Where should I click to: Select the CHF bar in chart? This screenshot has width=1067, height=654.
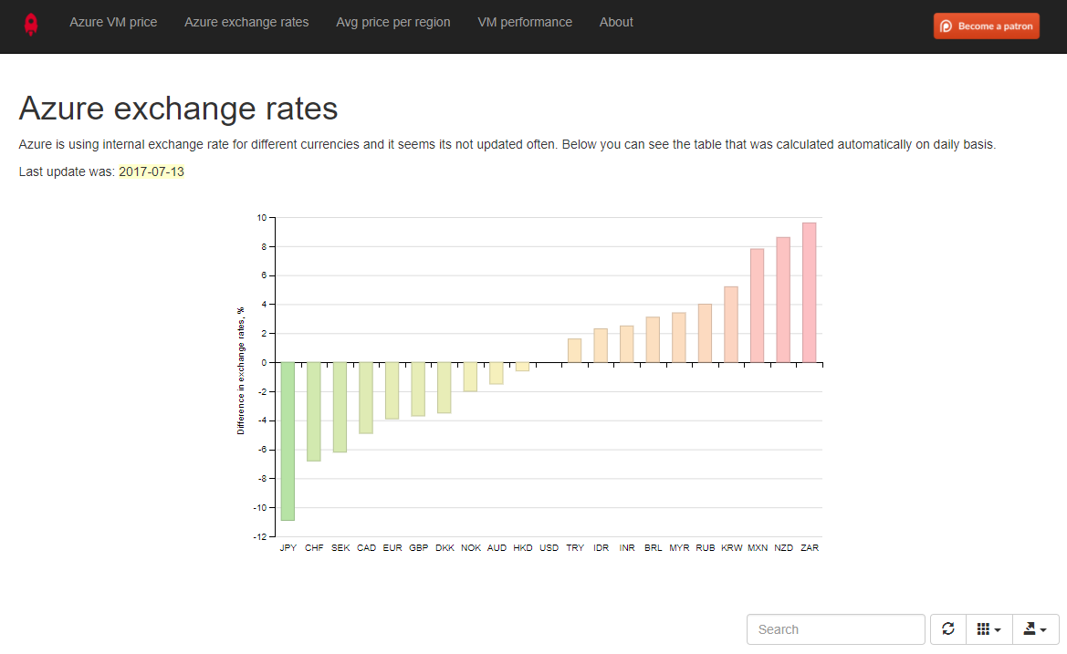[x=314, y=412]
